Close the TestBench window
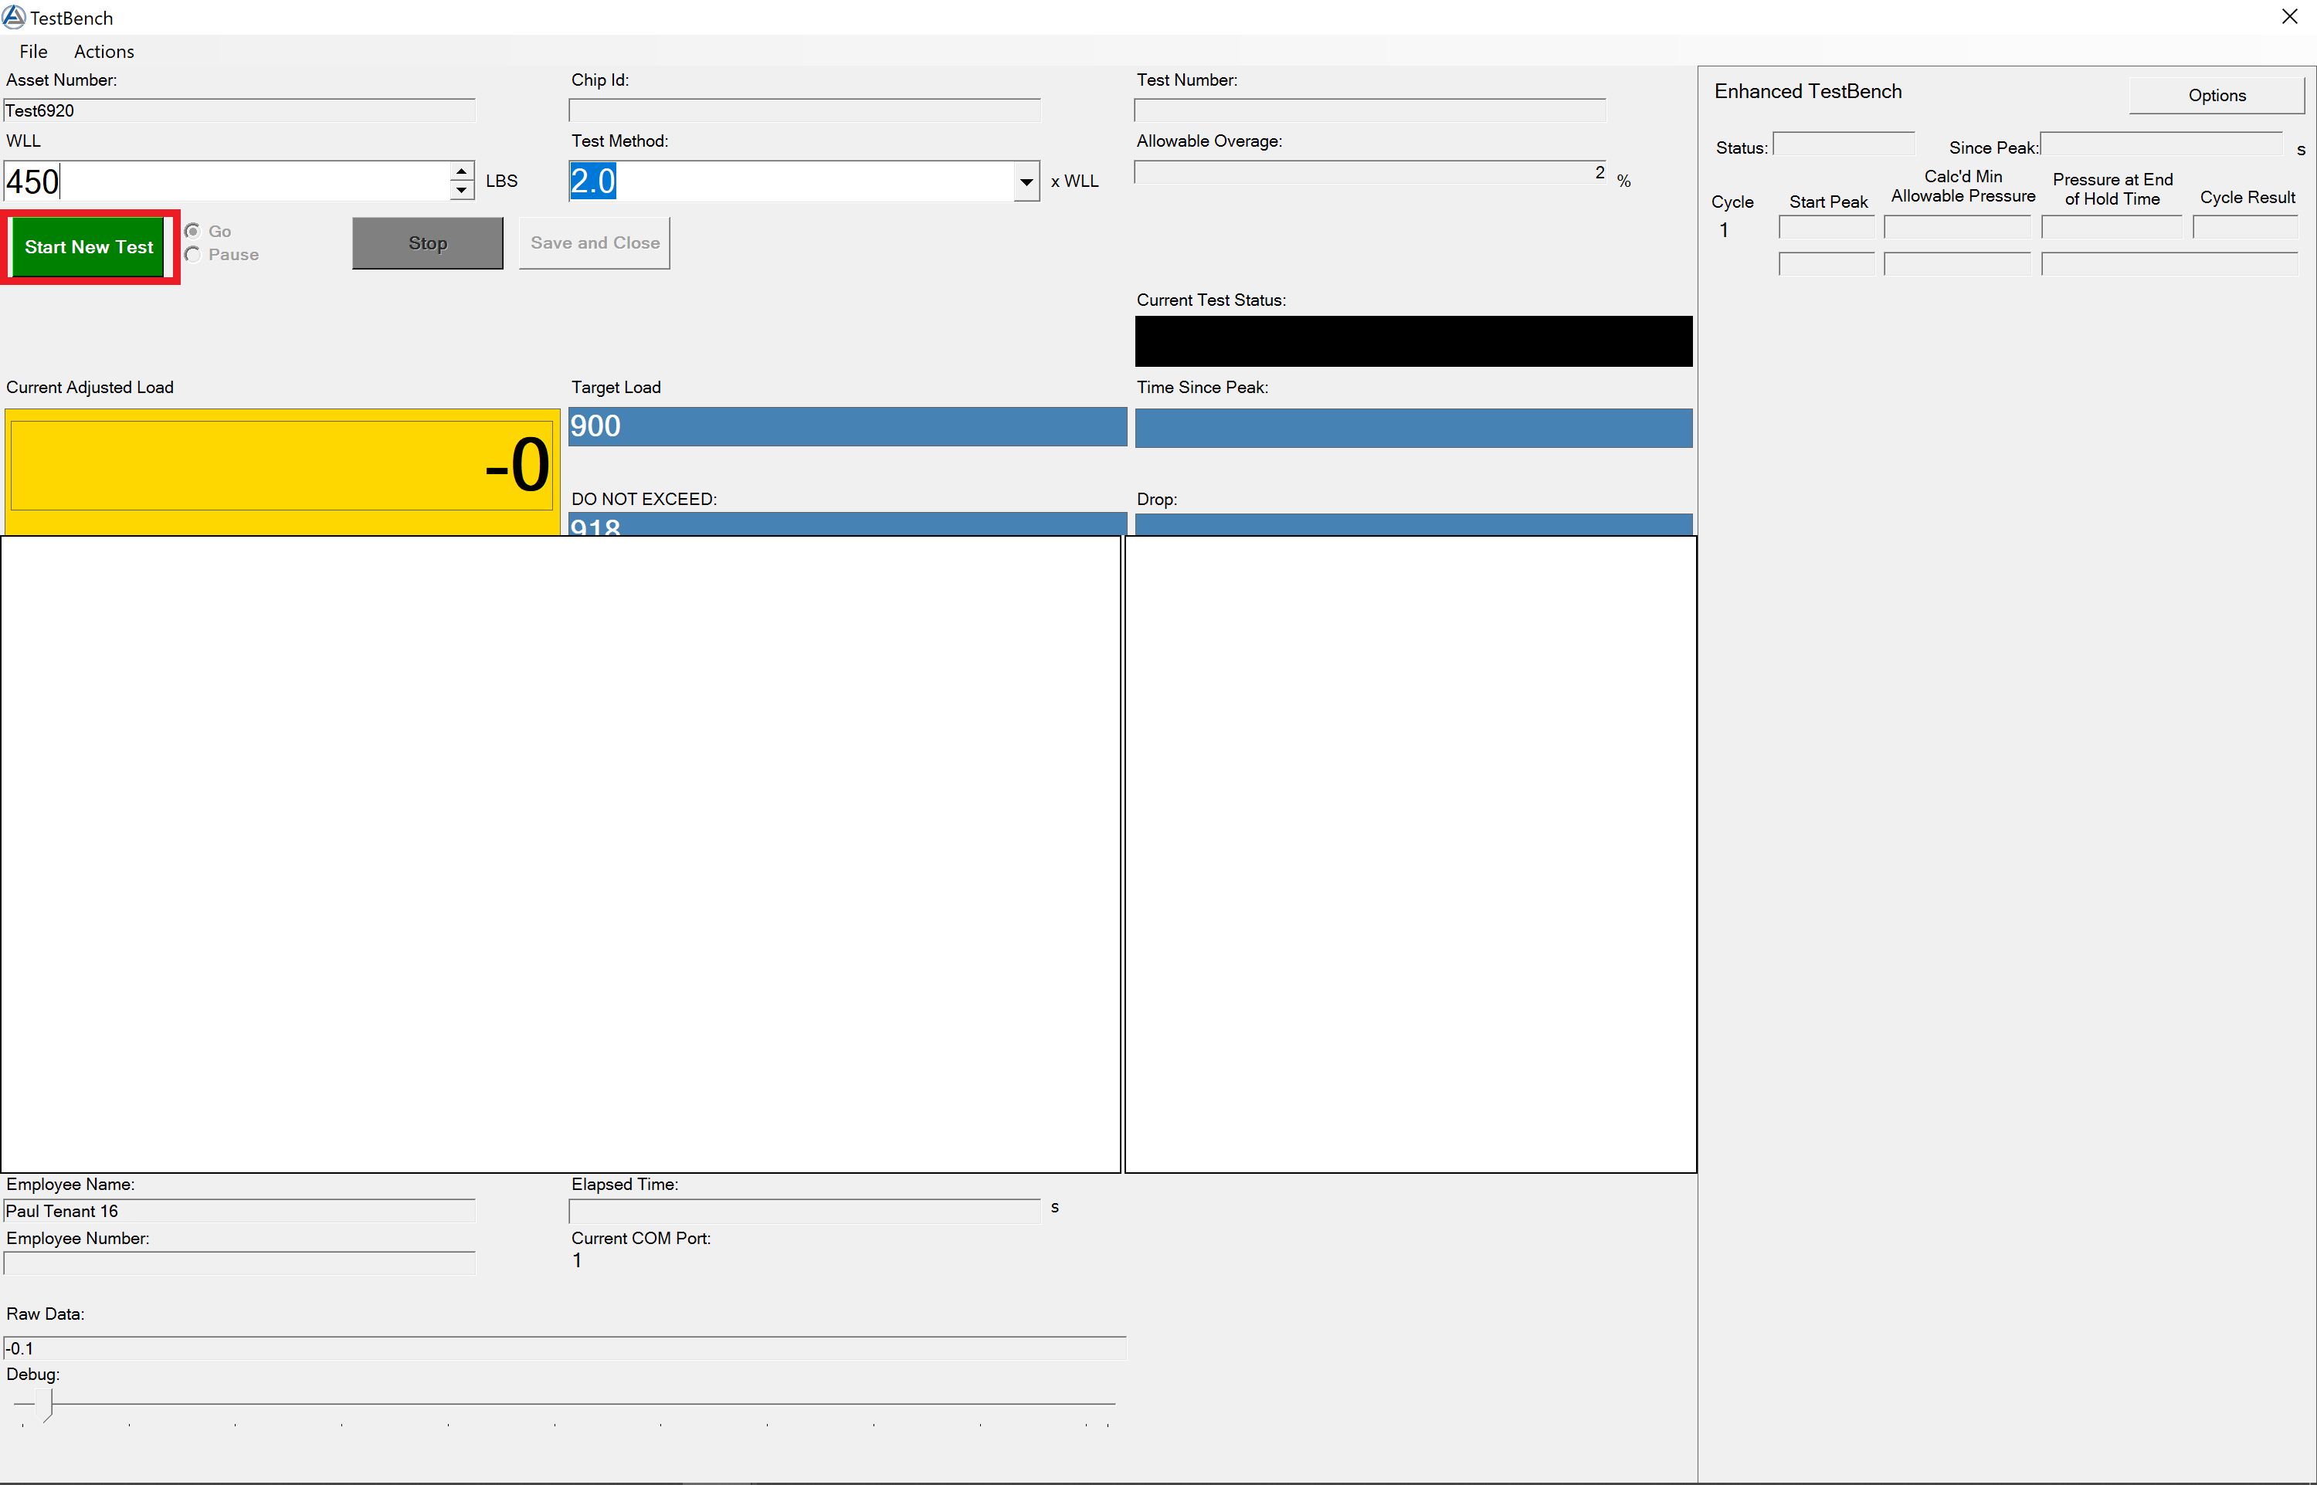Image resolution: width=2317 pixels, height=1485 pixels. coord(2289,16)
